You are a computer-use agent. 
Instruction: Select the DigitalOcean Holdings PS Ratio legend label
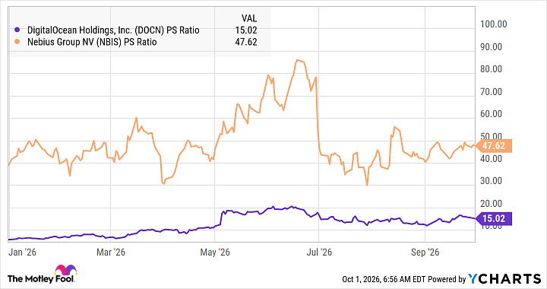113,30
